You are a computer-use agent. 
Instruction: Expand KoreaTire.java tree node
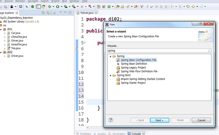point(5,45)
